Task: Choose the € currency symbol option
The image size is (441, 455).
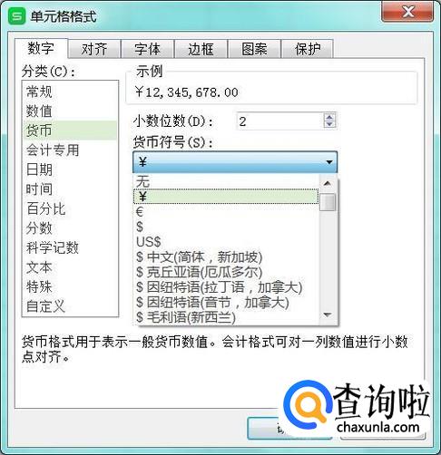Action: [x=226, y=212]
